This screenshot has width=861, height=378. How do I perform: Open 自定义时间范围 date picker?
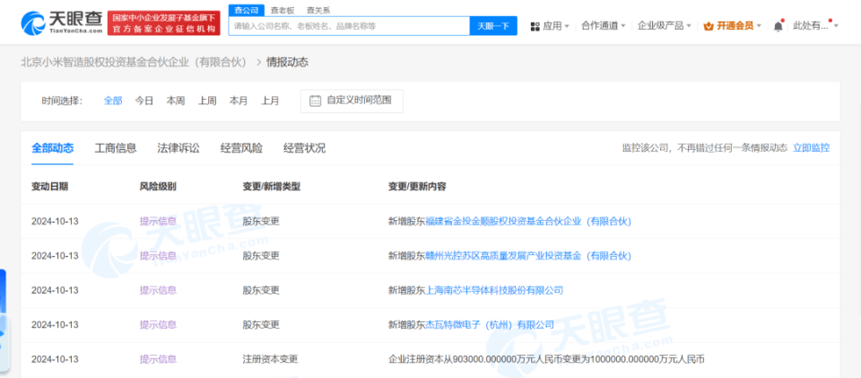click(x=352, y=101)
